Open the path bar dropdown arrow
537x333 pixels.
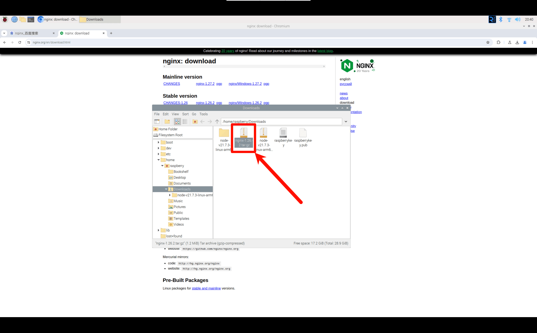click(x=346, y=121)
